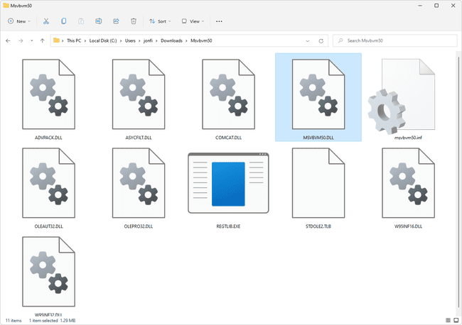Click Downloads breadcrumb in path
The width and height of the screenshot is (462, 325).
[171, 40]
